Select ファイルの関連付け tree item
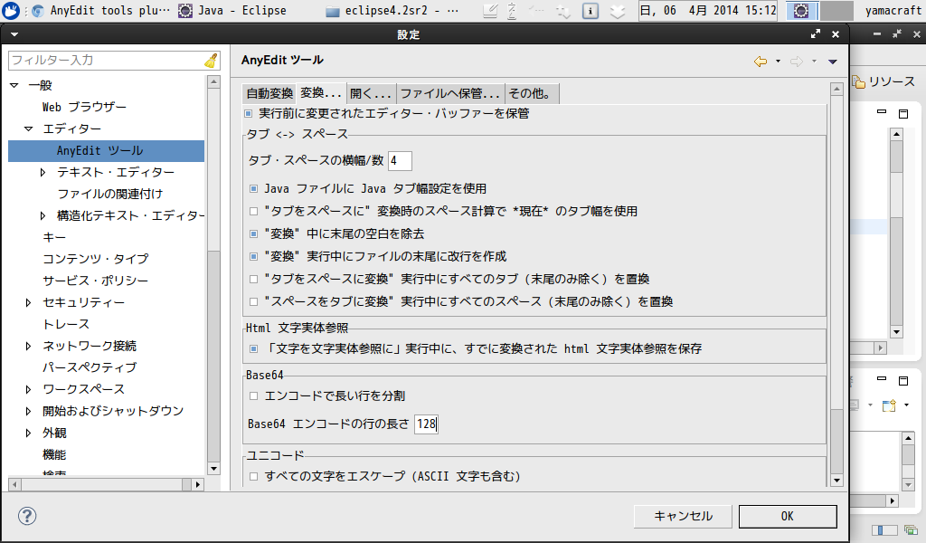Screen dimensions: 926x543 pyautogui.click(x=109, y=194)
